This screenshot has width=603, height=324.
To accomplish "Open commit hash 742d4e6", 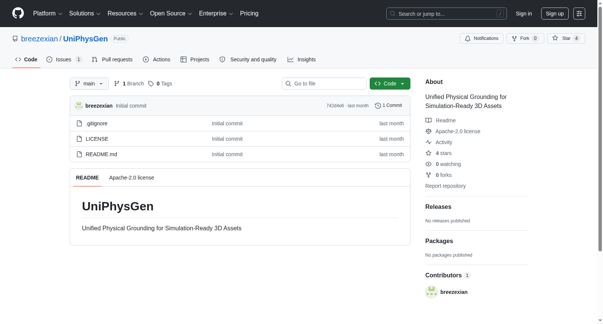I will (335, 106).
